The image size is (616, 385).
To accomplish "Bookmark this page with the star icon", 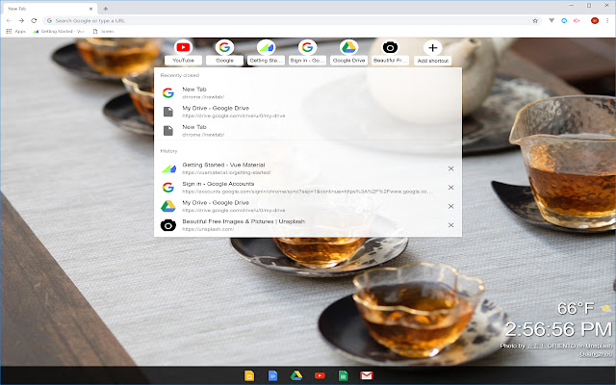I will pos(535,20).
